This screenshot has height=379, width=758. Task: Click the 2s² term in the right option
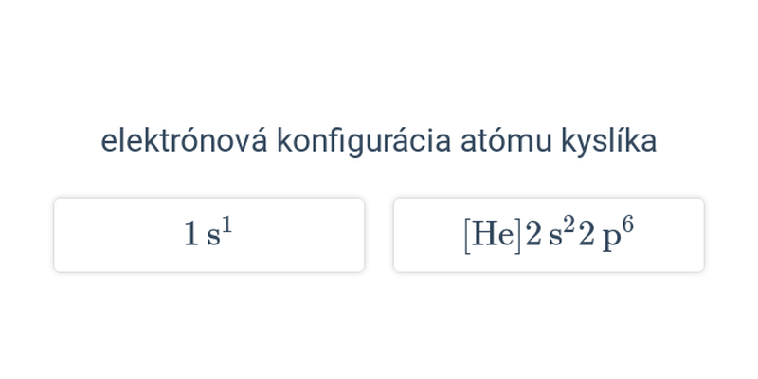pos(550,234)
